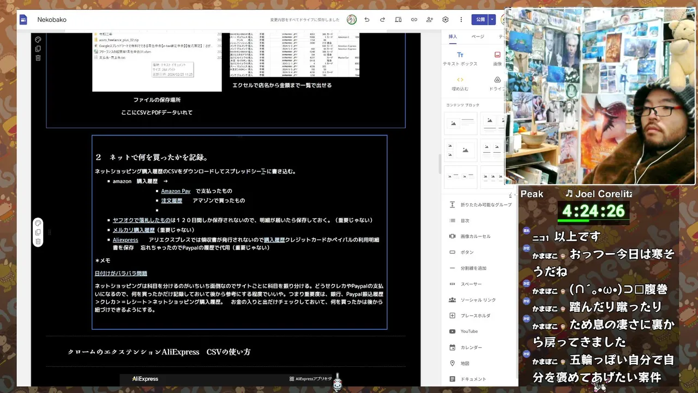
Task: Duplicate the selected section
Action: coord(38,232)
